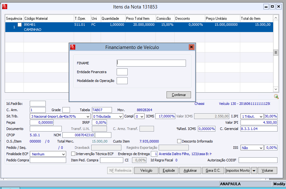Open the arrow dropdown beside Impostos Movto
Screen dimensions: 286x189
click(254, 170)
